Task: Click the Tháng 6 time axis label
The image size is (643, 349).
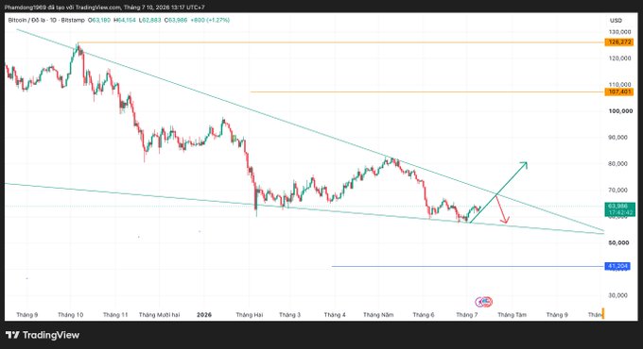Action: (424, 315)
